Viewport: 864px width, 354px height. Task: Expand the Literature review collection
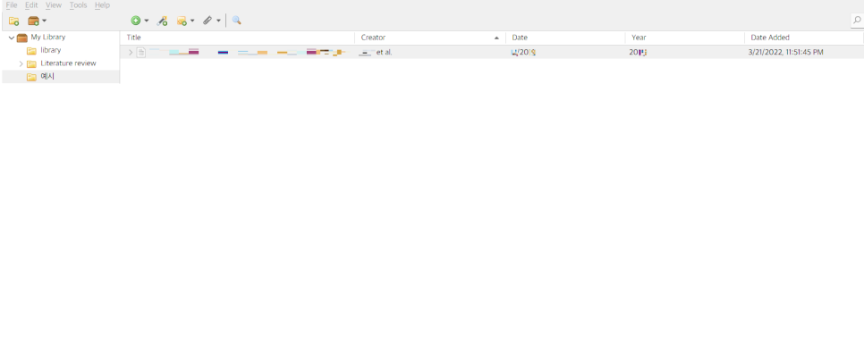click(x=21, y=63)
